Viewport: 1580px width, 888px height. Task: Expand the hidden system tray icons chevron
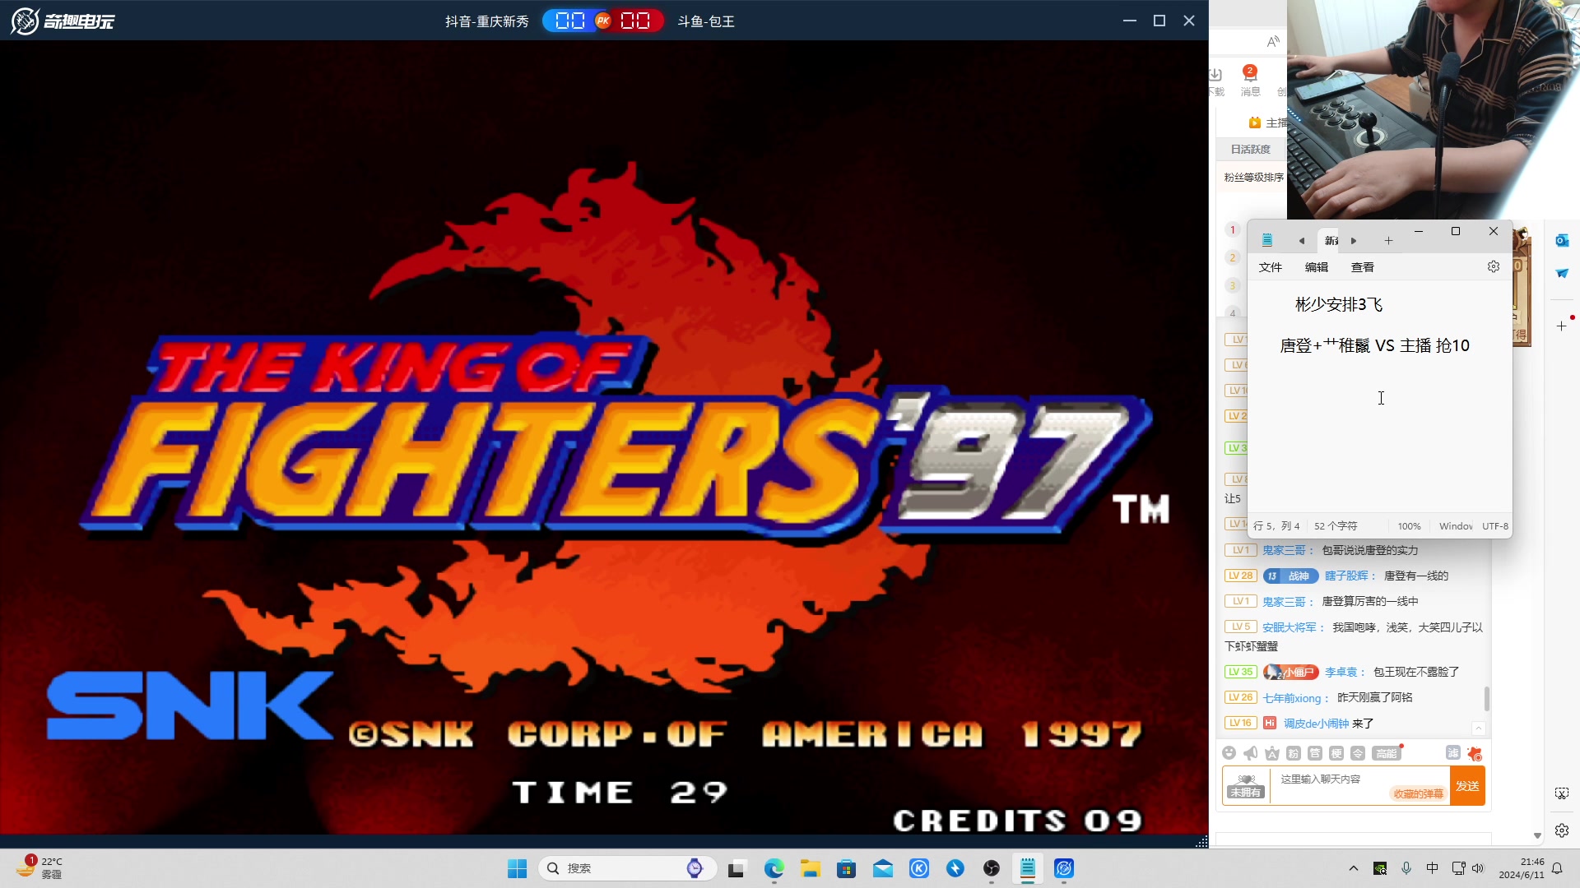[x=1353, y=868]
